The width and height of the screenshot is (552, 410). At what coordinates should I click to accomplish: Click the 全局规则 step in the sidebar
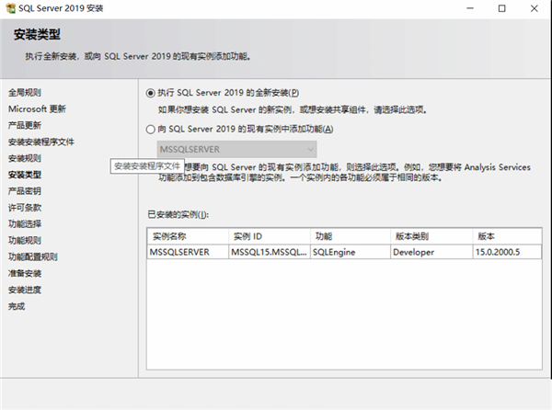[x=25, y=92]
